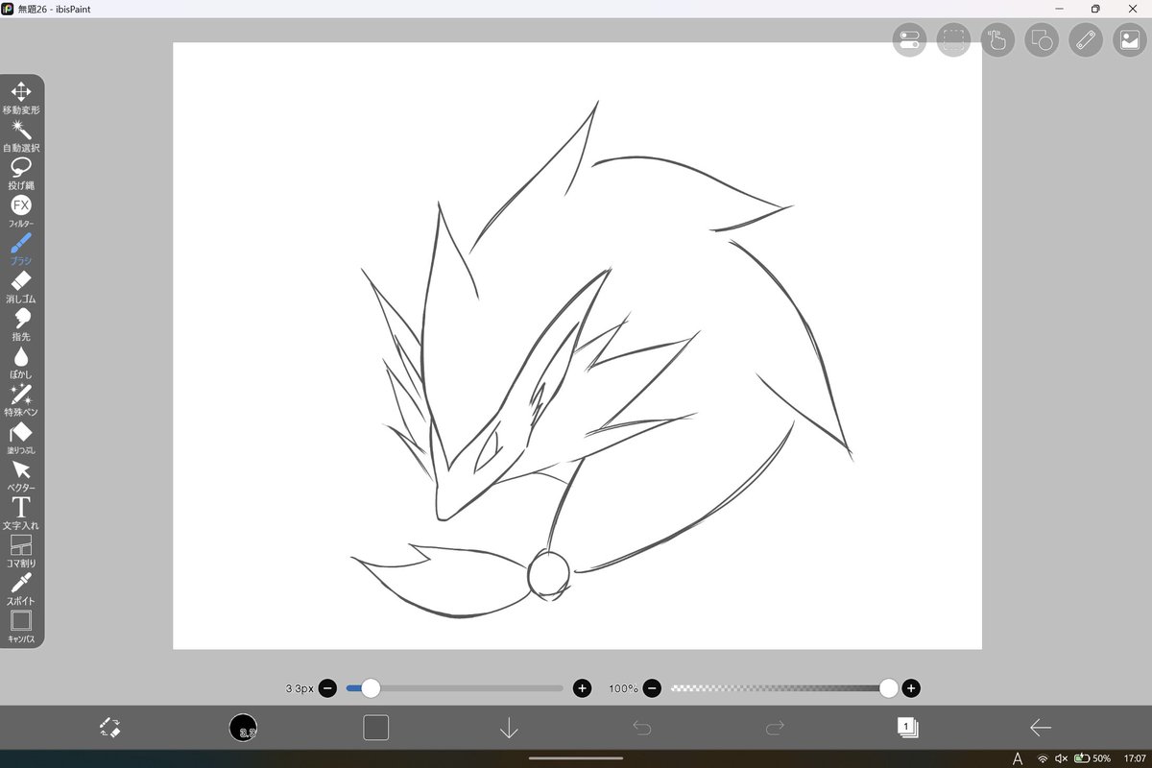Open the キャンバス canvas tool

[x=21, y=626]
